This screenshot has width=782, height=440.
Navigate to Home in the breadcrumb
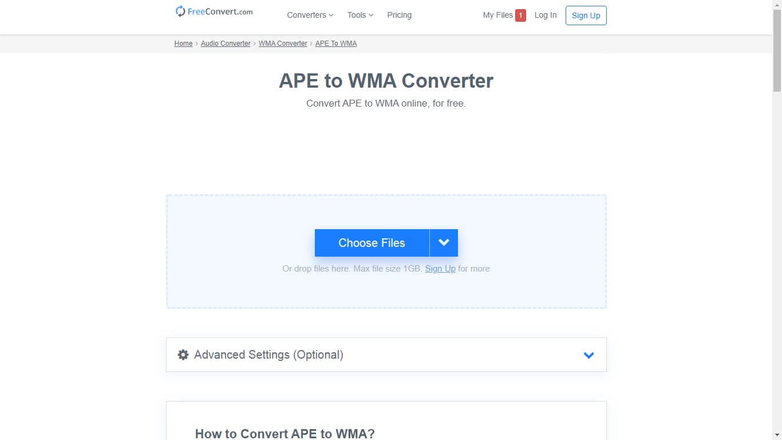tap(183, 44)
